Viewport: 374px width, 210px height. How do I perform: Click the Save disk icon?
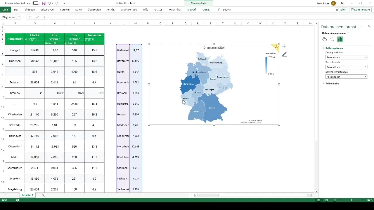pos(44,3)
